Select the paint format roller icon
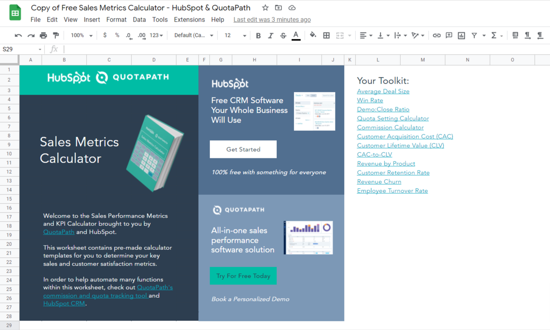Screen dimensions: 550x330 pos(56,35)
